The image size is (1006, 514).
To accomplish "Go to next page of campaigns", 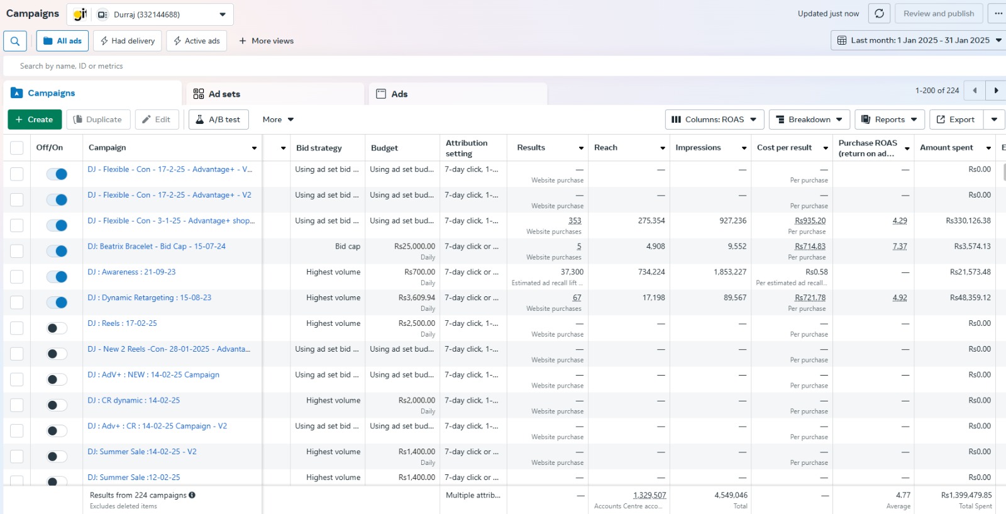I will (996, 91).
